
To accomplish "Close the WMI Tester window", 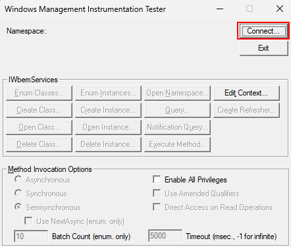I will tap(280, 9).
